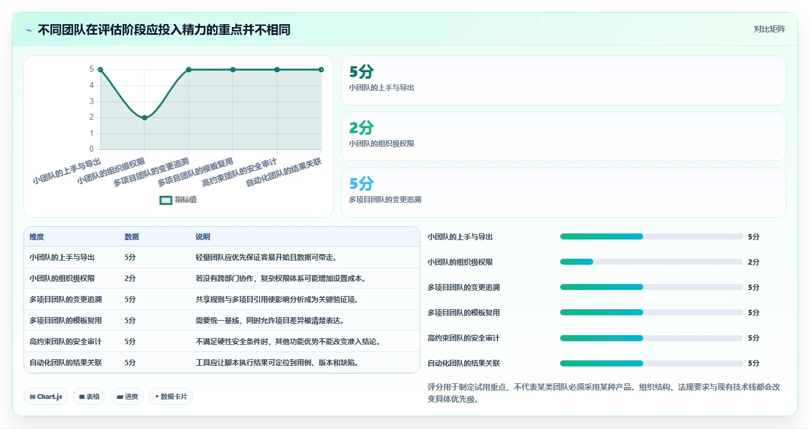The image size is (810, 429).
Task: Select table row 多项目团队的模板复用
Action: [x=222, y=321]
